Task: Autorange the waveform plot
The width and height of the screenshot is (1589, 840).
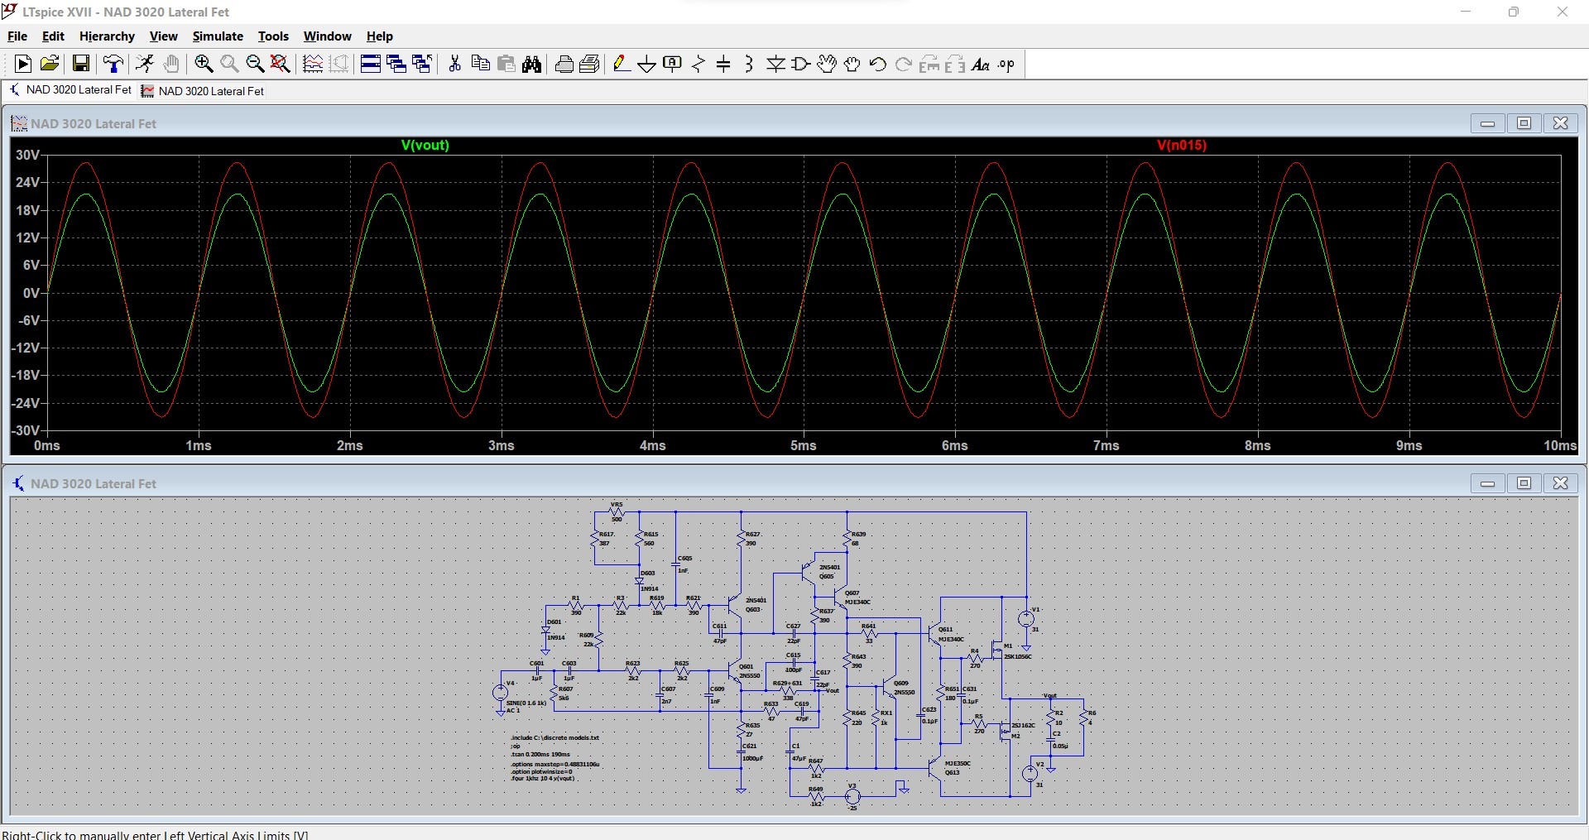Action: 313,64
